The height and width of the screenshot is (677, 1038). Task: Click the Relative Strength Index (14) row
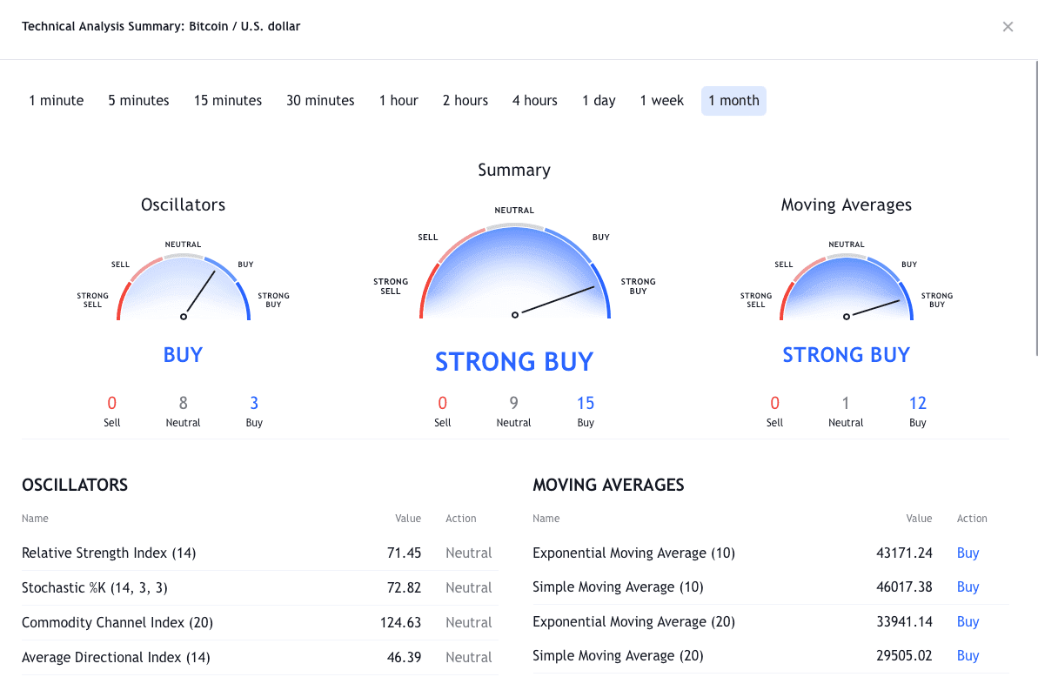coord(259,553)
